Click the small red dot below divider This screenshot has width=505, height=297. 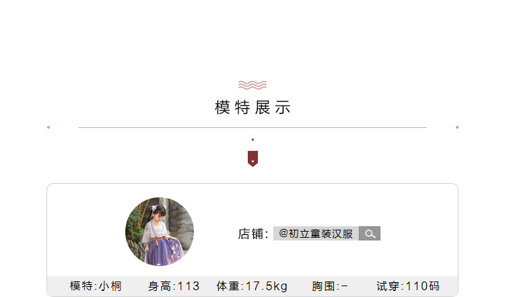252,139
